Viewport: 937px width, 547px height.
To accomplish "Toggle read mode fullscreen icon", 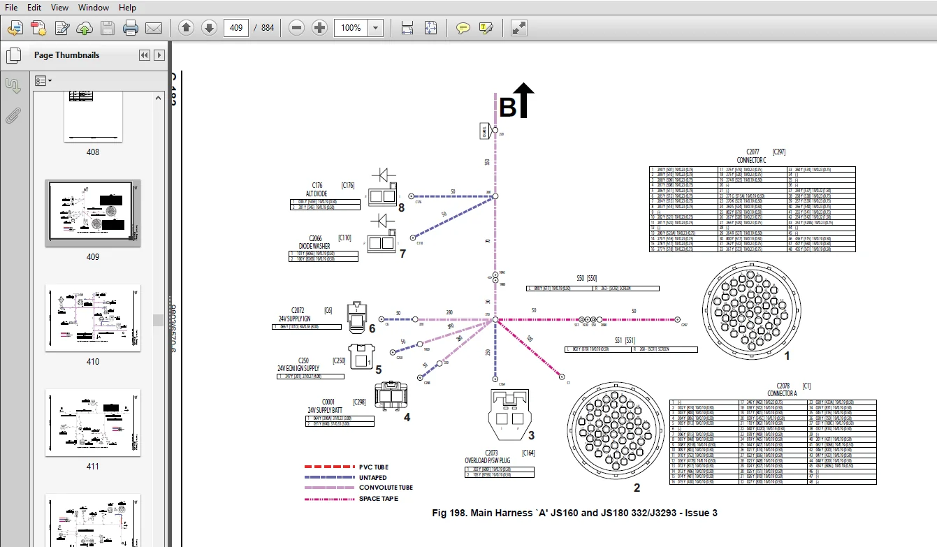I will 518,28.
